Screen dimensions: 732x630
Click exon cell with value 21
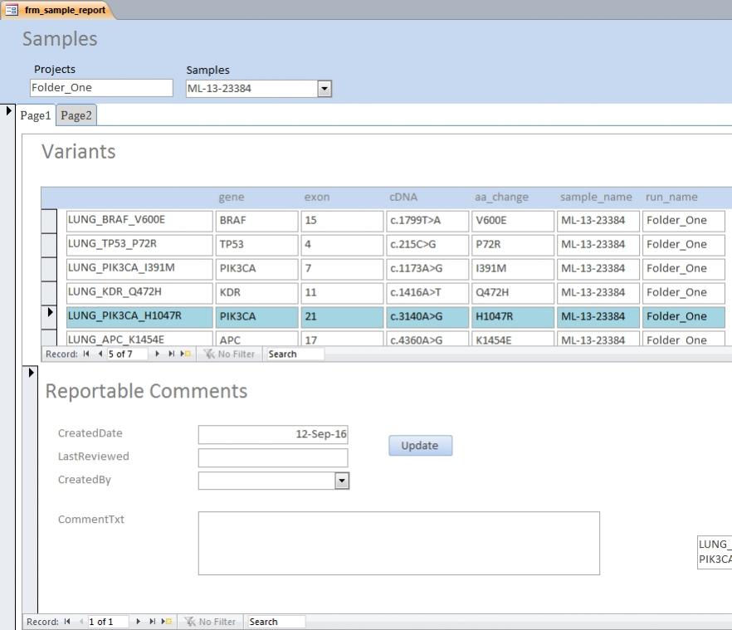(342, 317)
